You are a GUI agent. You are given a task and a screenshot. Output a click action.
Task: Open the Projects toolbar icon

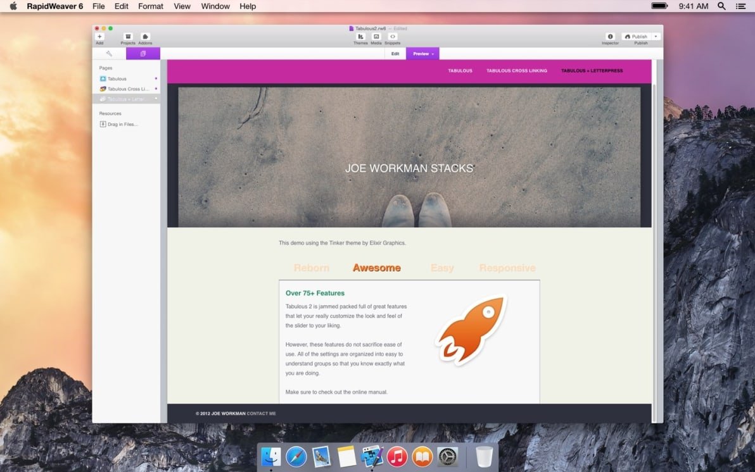(x=128, y=37)
